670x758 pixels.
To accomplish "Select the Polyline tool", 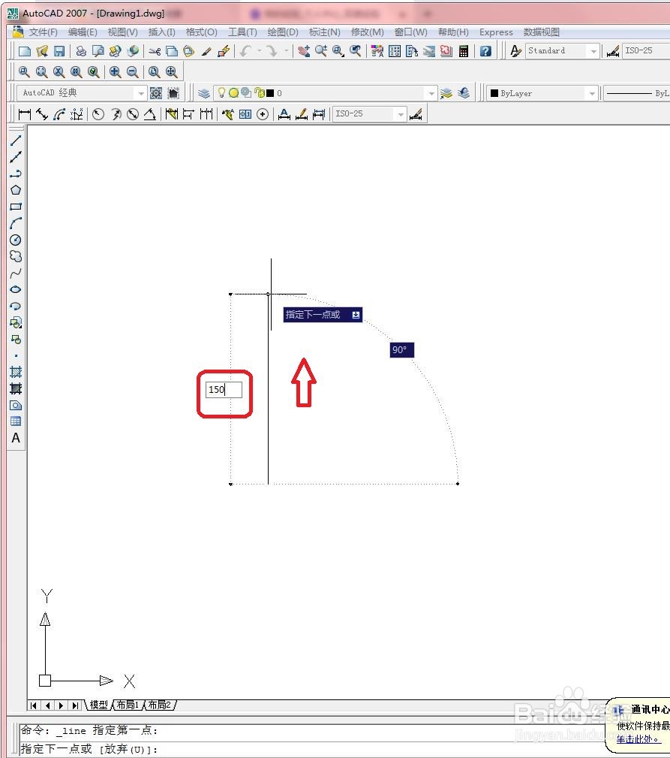I will (16, 173).
